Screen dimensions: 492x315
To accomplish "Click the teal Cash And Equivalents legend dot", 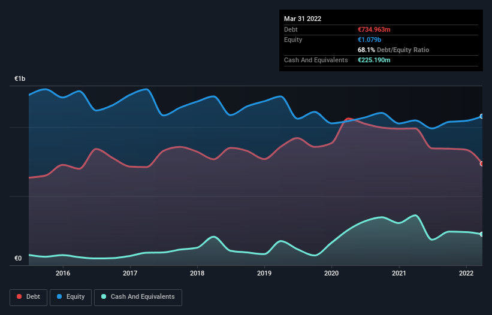I will [104, 296].
